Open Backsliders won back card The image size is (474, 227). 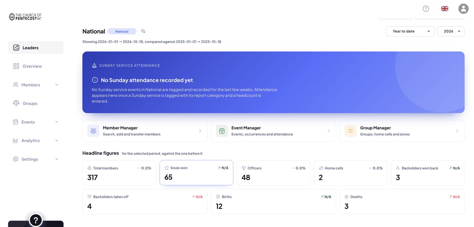pyautogui.click(x=428, y=173)
